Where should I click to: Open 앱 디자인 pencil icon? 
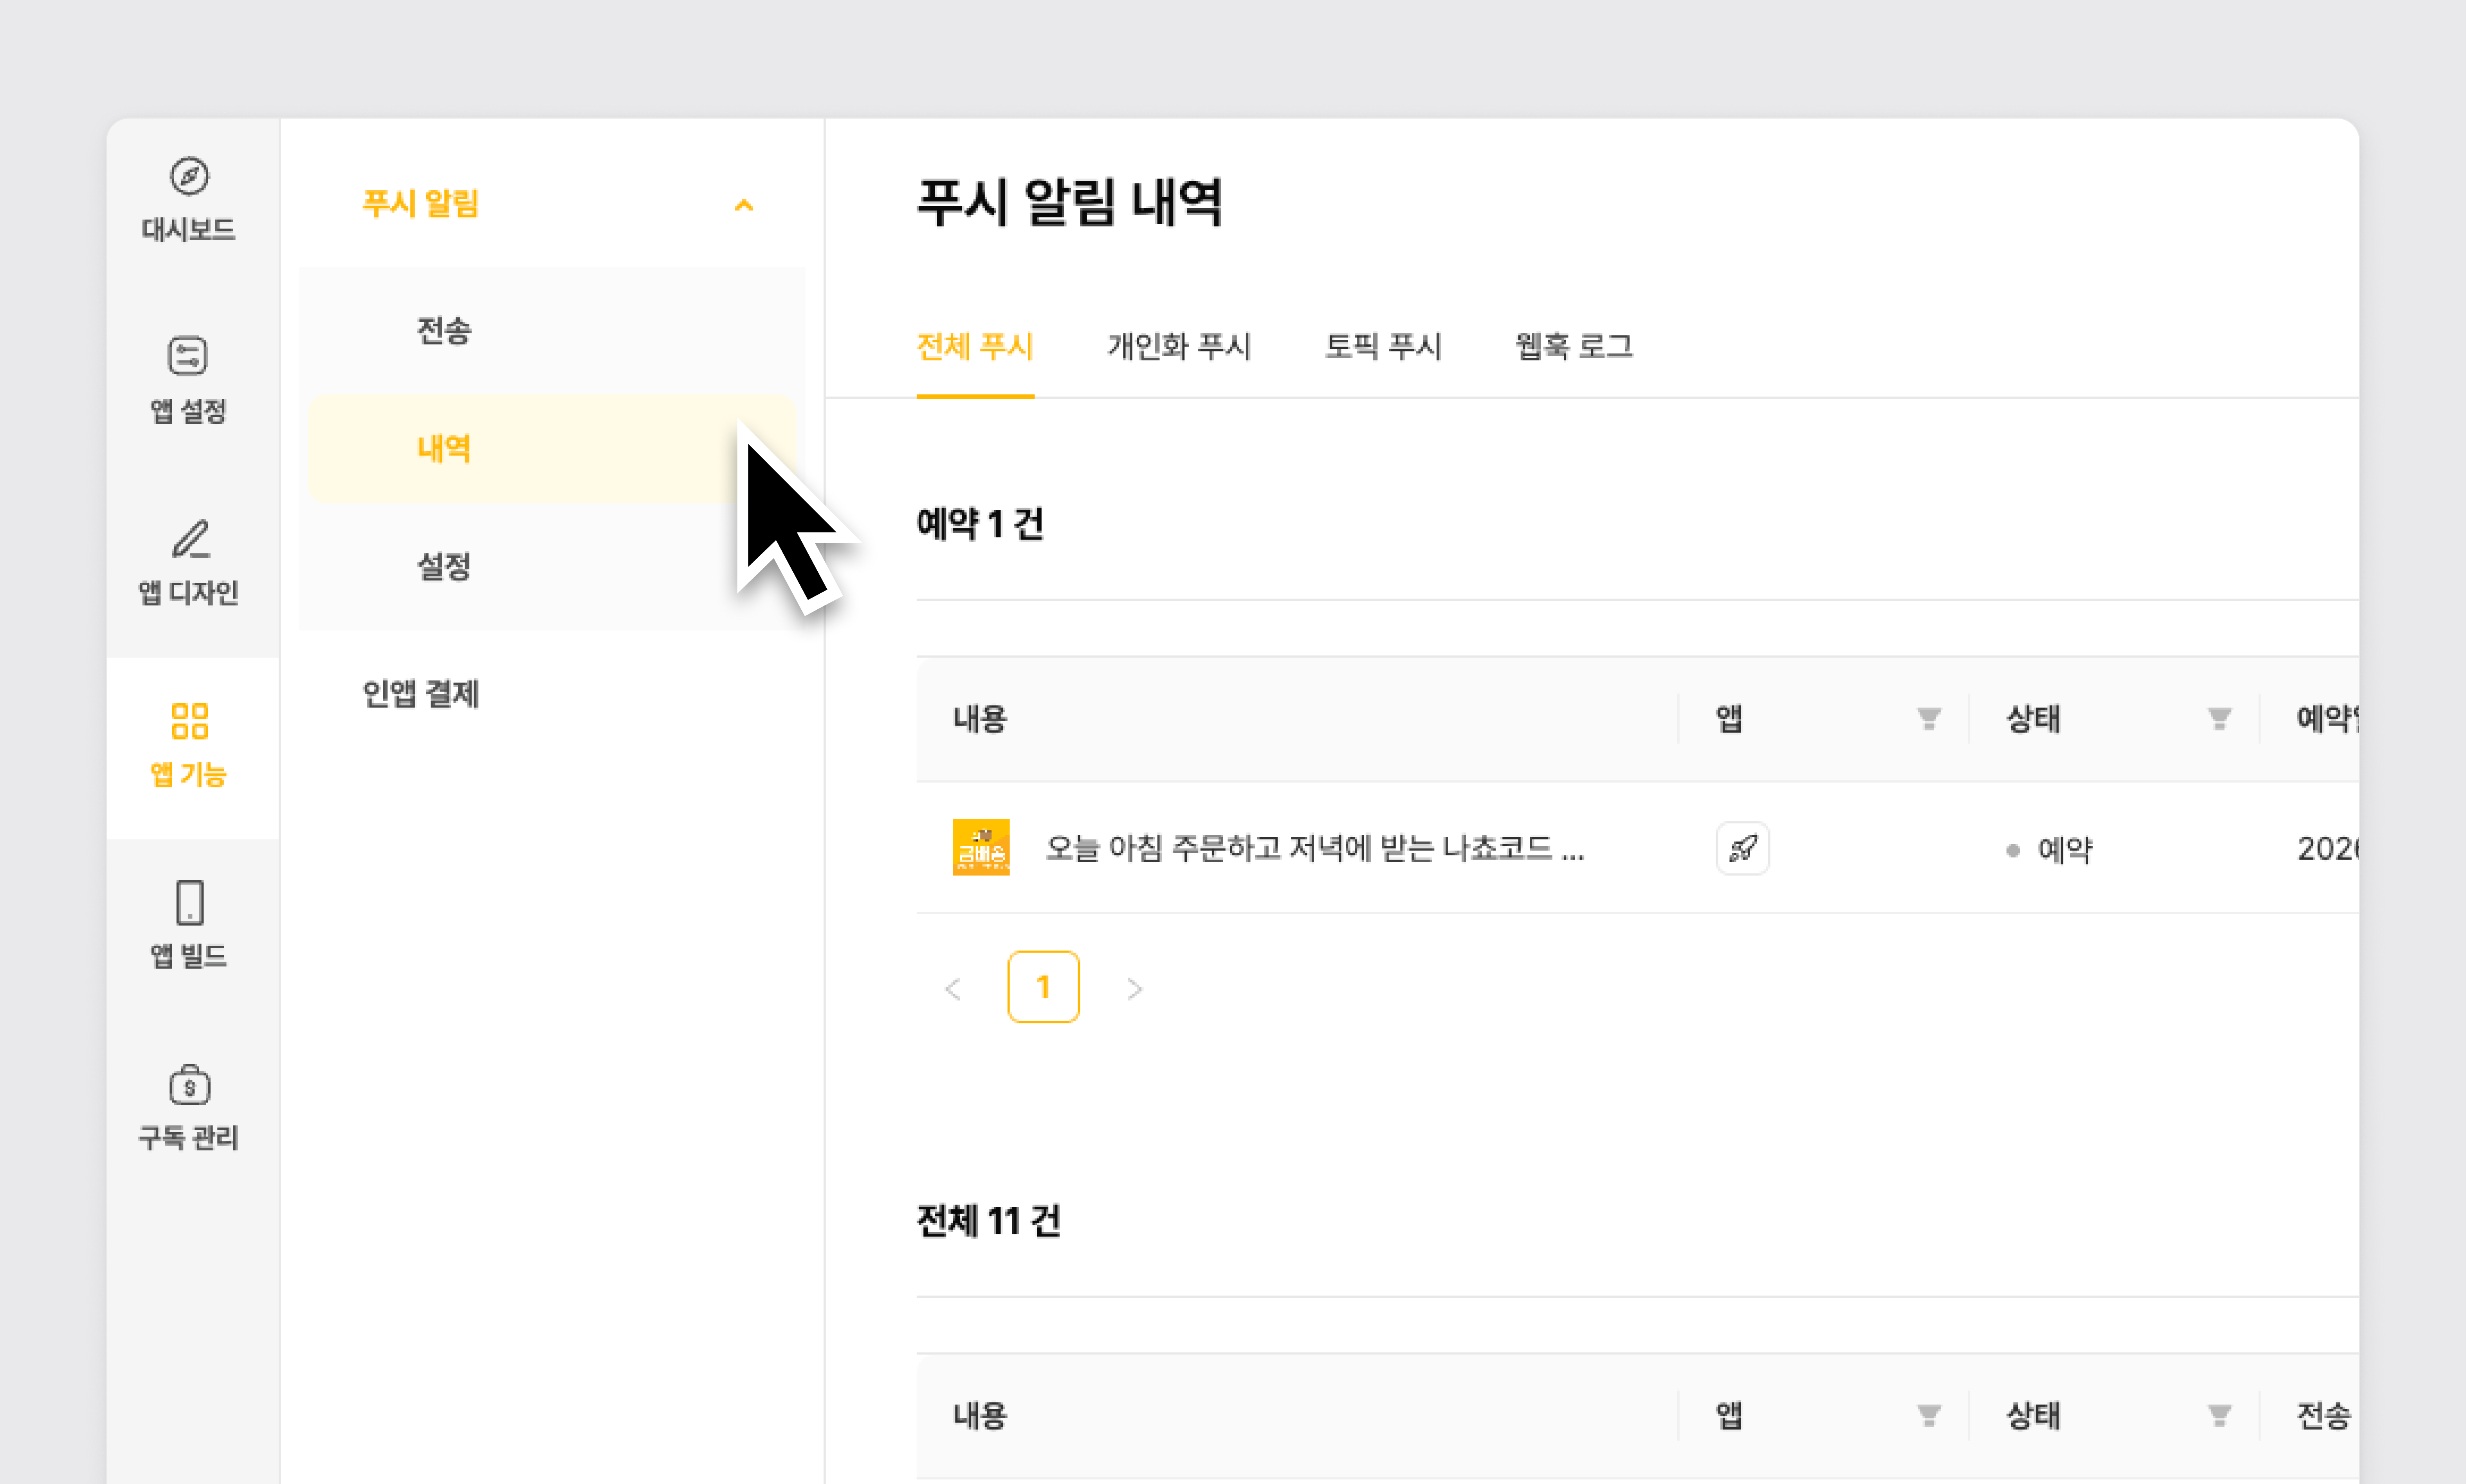pyautogui.click(x=190, y=539)
